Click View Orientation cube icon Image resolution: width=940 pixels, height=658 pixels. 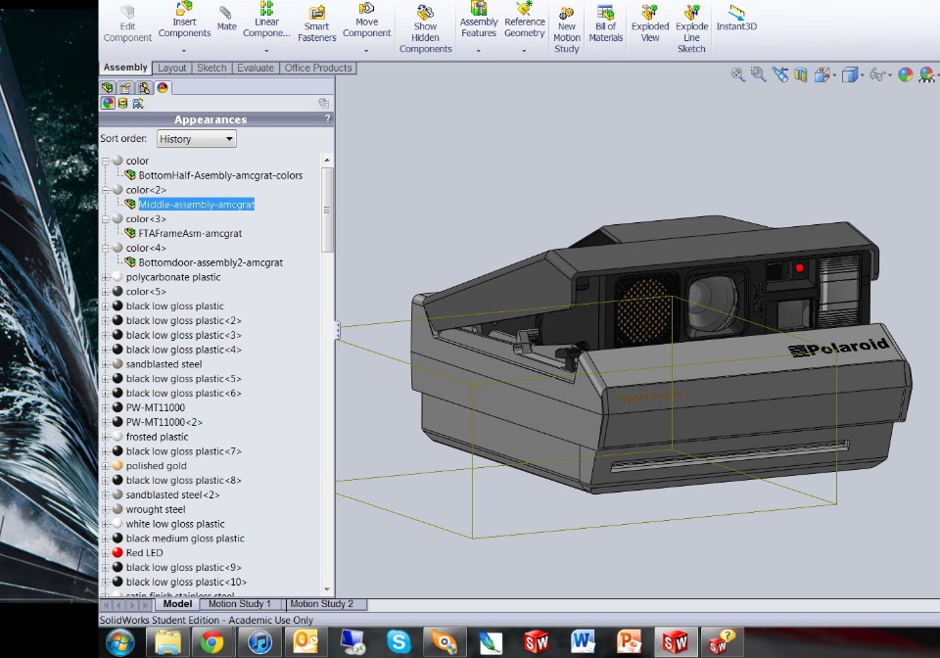click(822, 75)
